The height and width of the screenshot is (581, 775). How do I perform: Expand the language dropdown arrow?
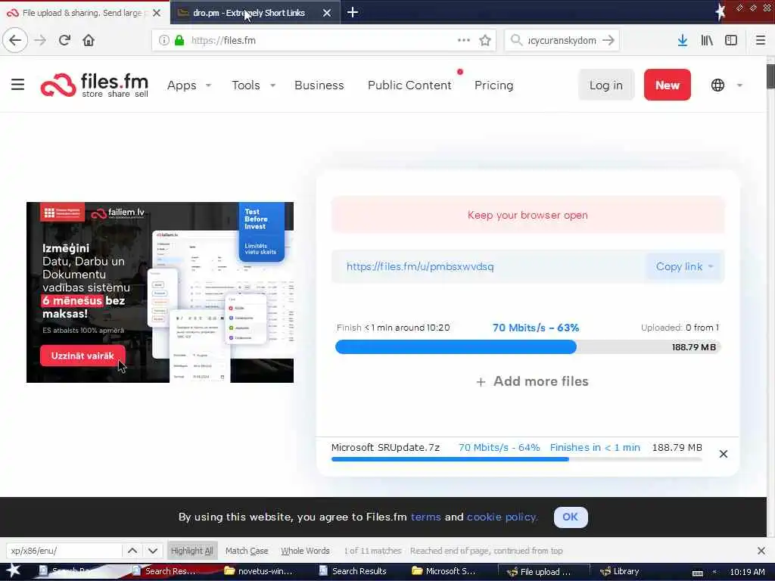[739, 85]
